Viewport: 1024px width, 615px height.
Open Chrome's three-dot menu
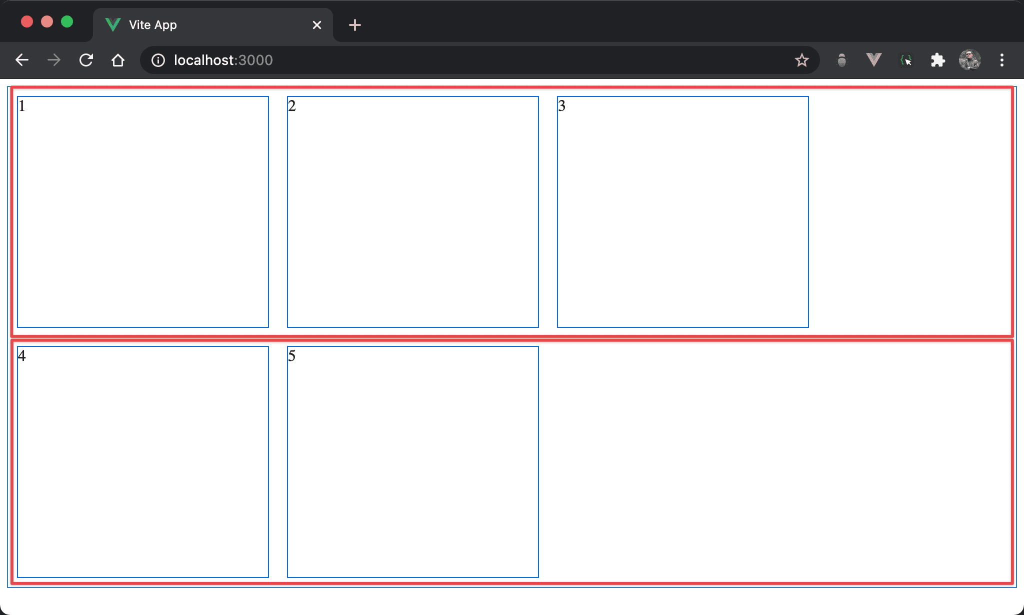(x=1001, y=60)
